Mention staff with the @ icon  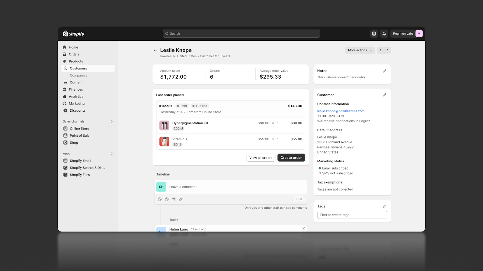coord(167,199)
